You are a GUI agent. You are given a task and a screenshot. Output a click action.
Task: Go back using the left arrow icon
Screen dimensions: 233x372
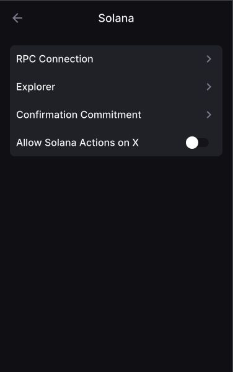[17, 18]
